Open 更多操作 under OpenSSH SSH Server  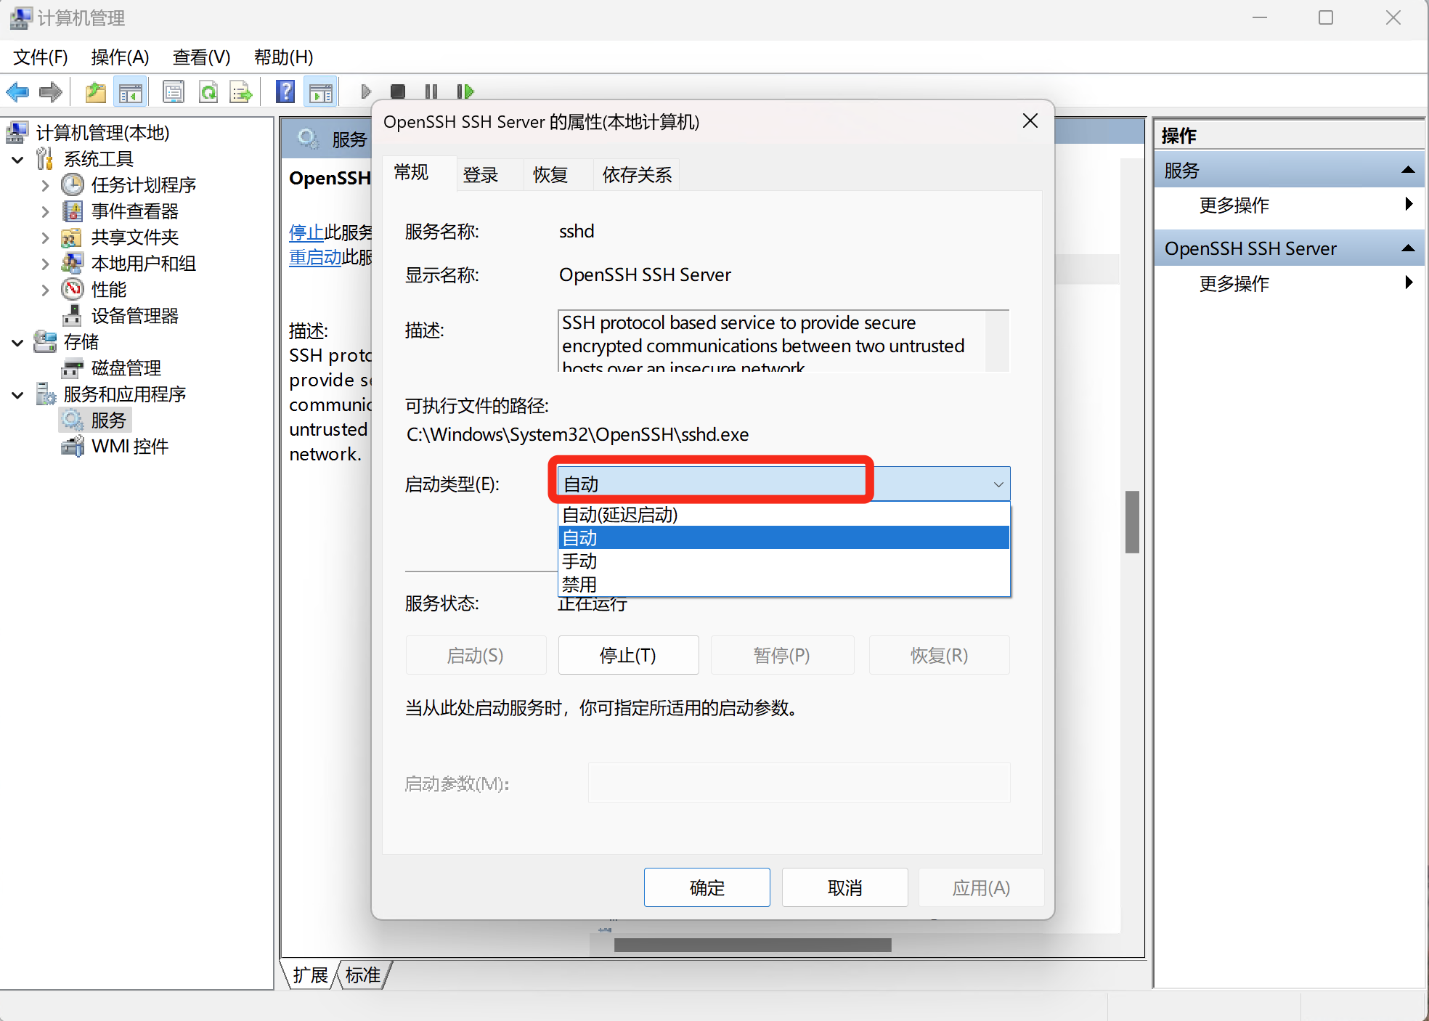1288,283
